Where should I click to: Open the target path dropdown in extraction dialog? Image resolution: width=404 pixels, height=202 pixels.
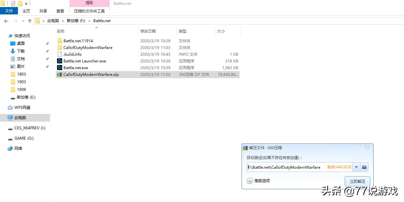click(x=356, y=167)
